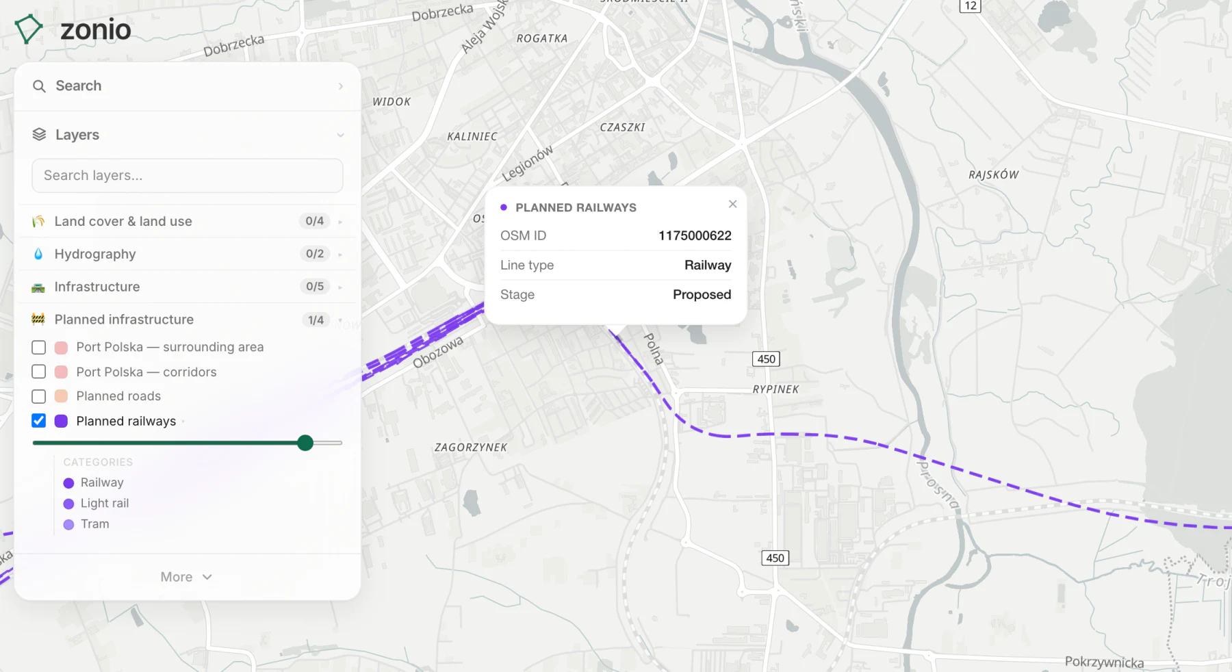1232x672 pixels.
Task: Click the Planned infrastructure barrier icon
Action: pos(38,320)
